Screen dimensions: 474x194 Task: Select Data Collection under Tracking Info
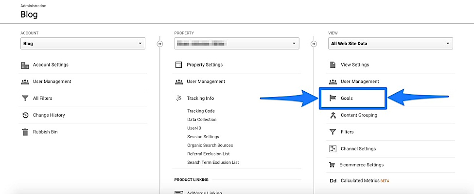coord(202,119)
